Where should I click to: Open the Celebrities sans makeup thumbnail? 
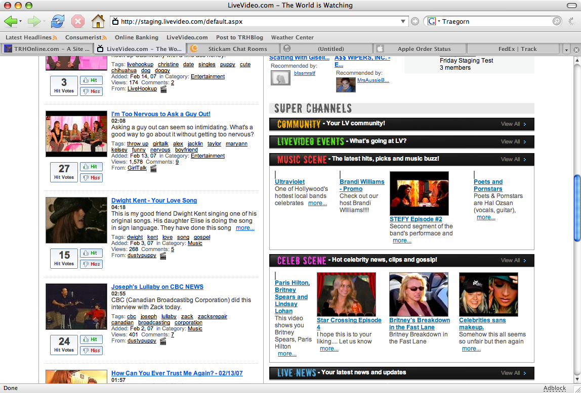(488, 294)
